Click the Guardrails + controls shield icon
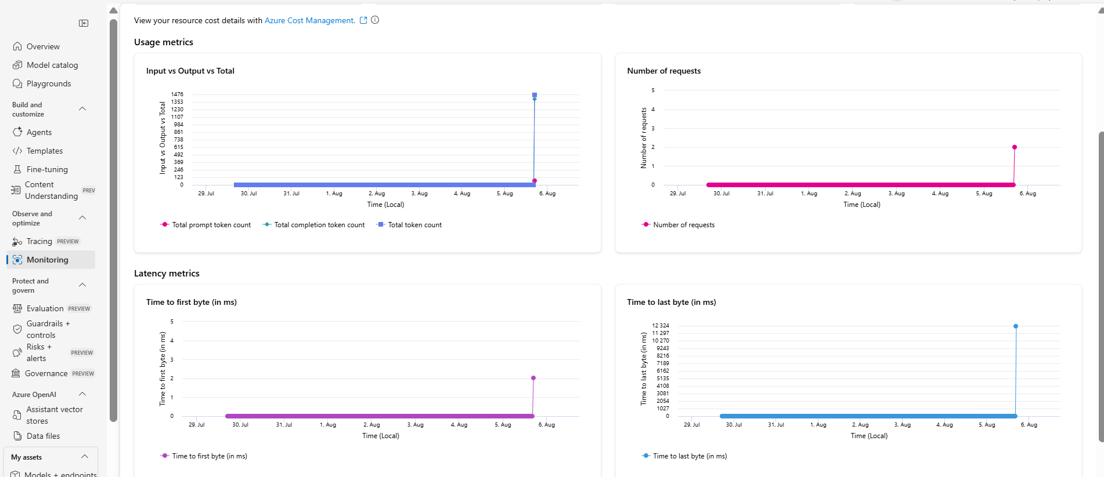 pos(17,329)
